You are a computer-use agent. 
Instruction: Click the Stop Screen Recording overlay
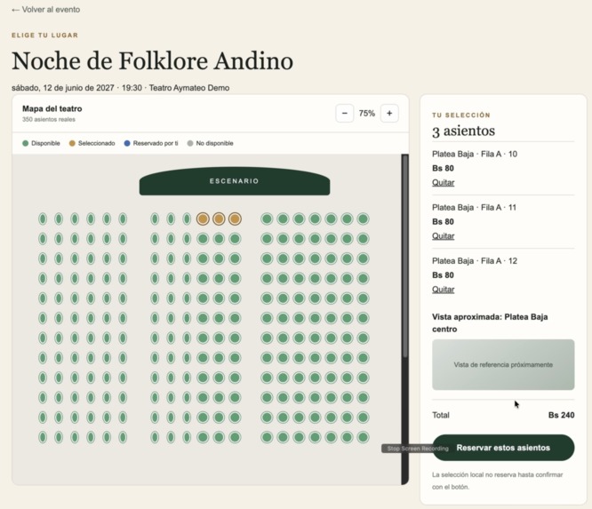pyautogui.click(x=418, y=449)
